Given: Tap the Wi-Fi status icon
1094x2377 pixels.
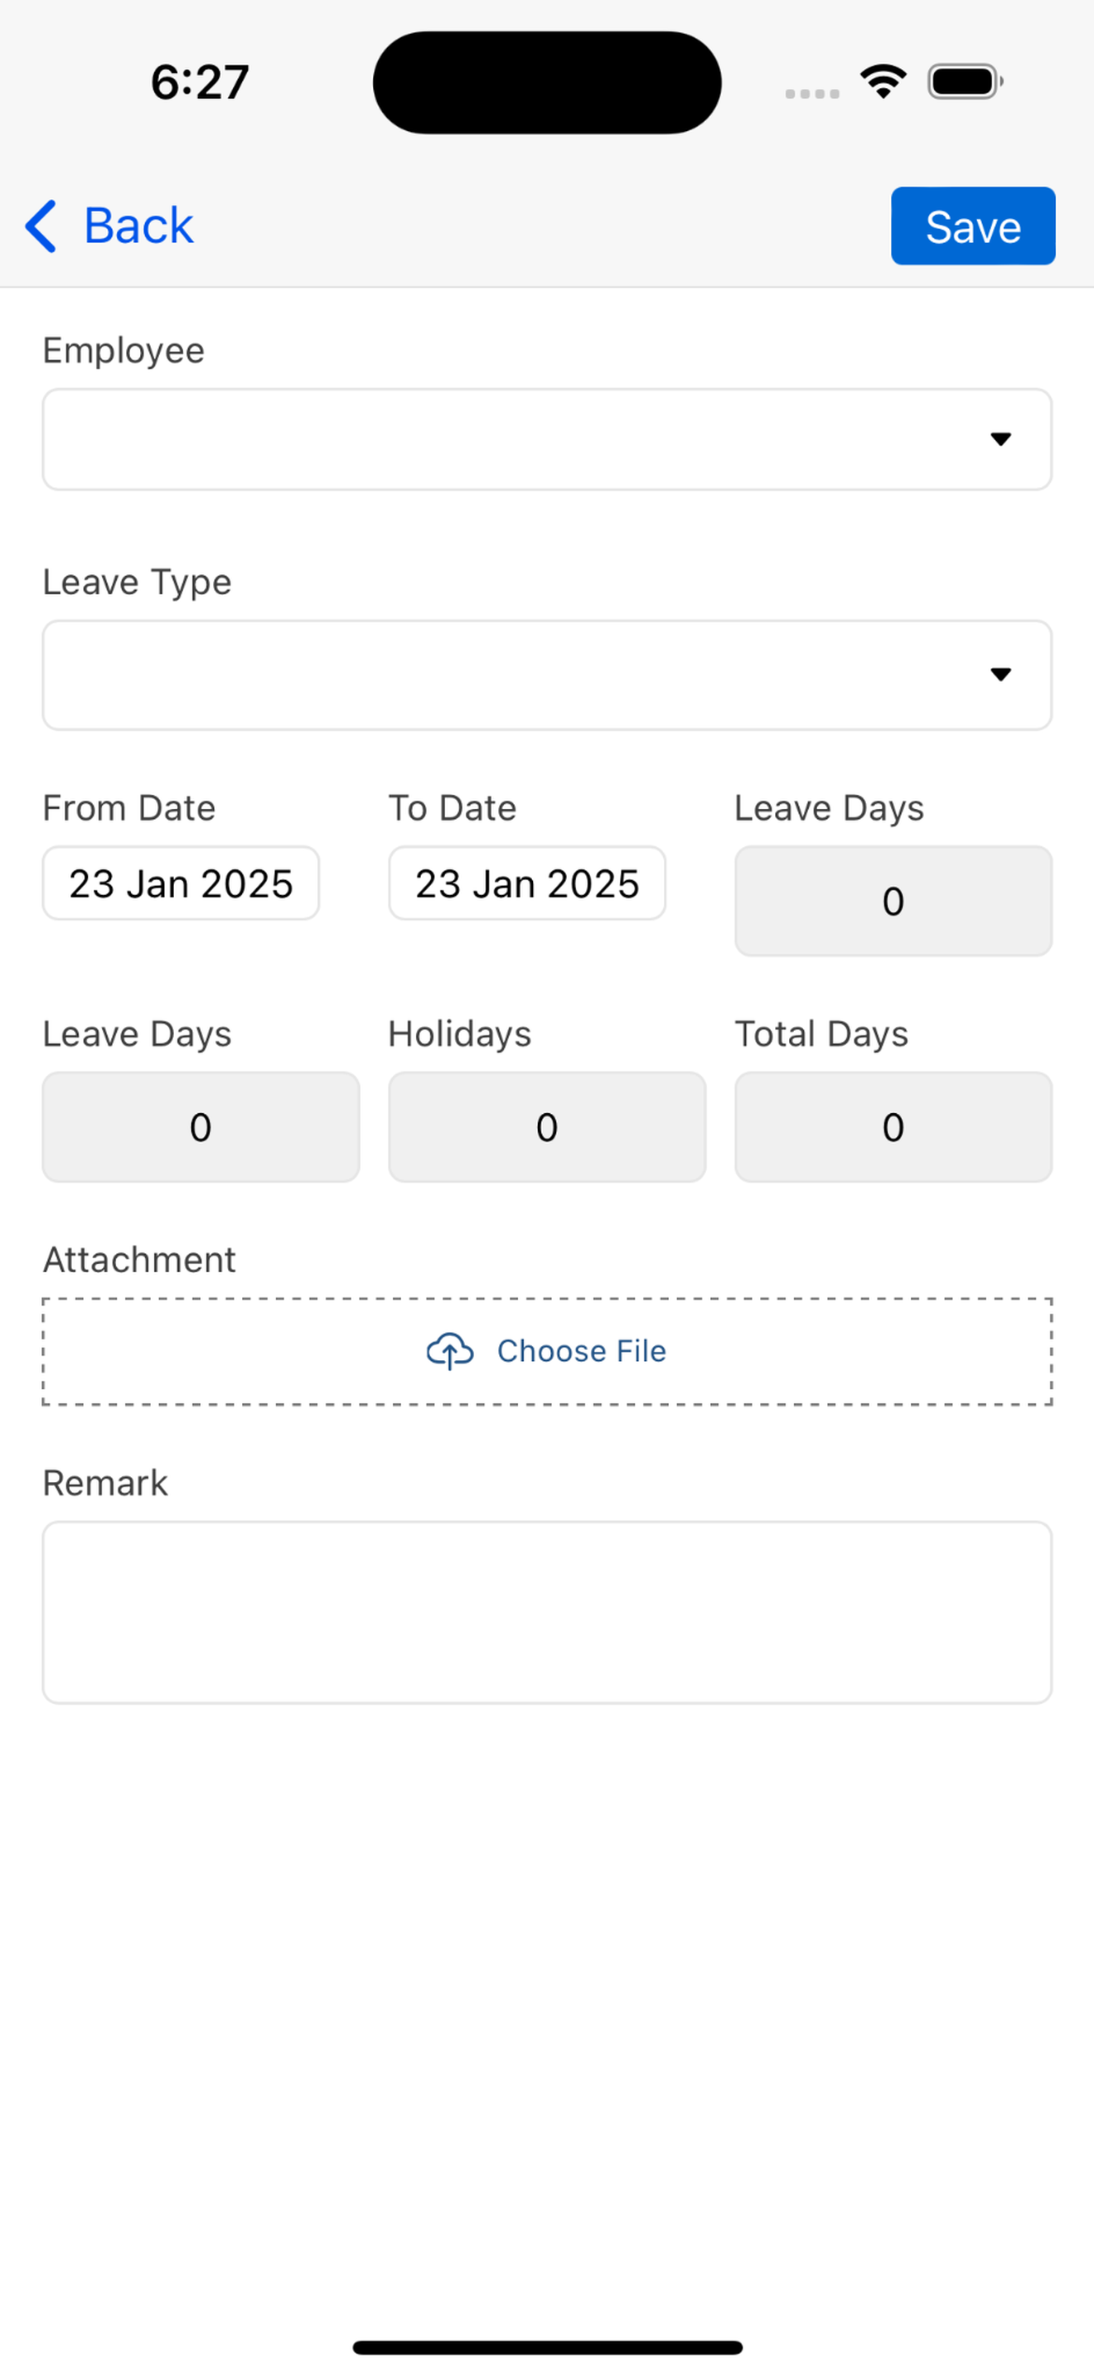Looking at the screenshot, I should [883, 81].
